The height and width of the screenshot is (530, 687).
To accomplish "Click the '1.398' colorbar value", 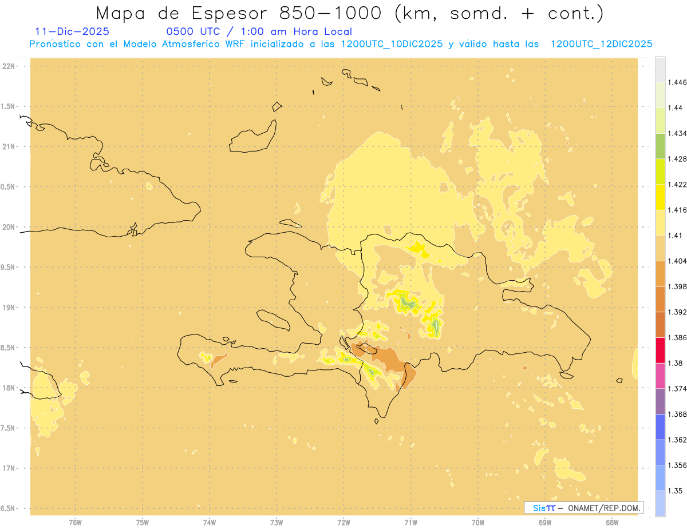I will (678, 286).
